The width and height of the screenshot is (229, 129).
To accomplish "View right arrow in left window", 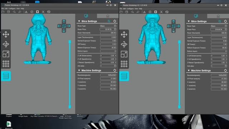I will pos(68,26).
